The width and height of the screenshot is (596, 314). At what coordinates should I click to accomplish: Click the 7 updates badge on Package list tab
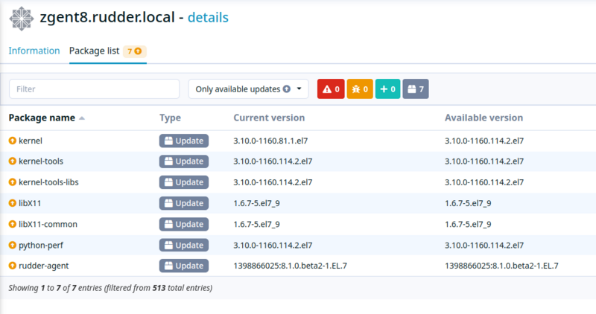point(135,51)
